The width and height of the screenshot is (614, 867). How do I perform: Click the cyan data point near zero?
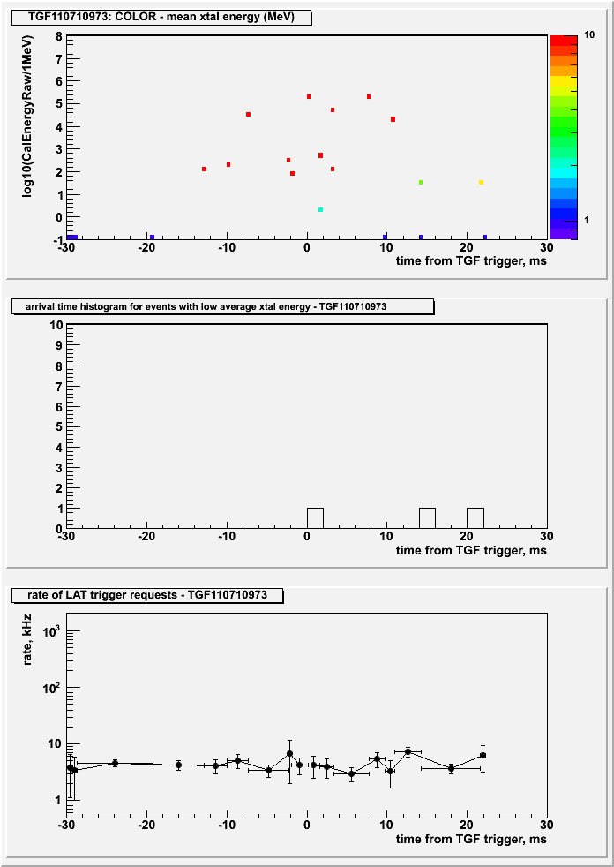pos(320,209)
